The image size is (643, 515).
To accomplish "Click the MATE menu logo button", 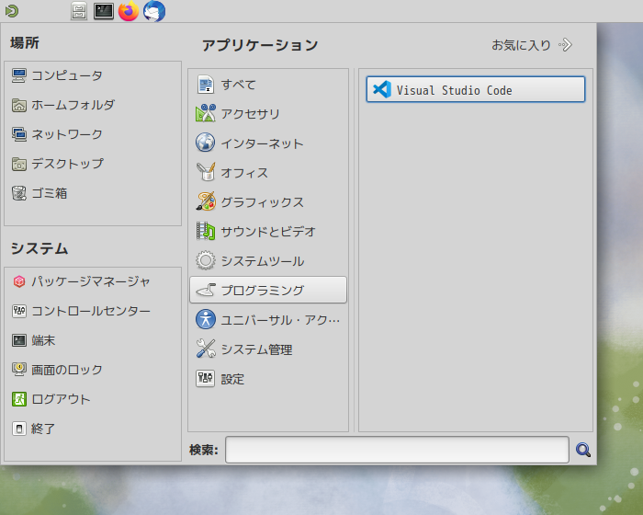I will click(x=12, y=11).
